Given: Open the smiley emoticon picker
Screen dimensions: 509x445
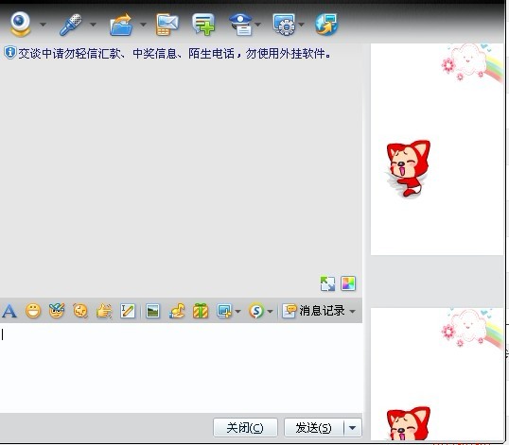Looking at the screenshot, I should (33, 311).
